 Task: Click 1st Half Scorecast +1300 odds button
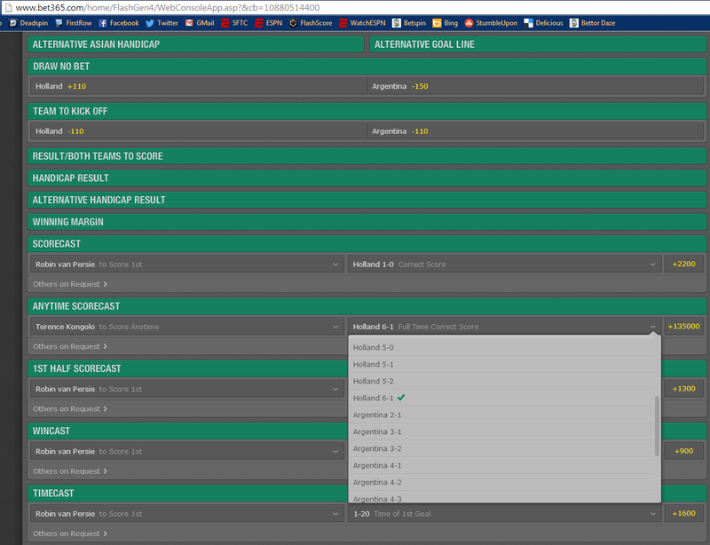tap(683, 389)
